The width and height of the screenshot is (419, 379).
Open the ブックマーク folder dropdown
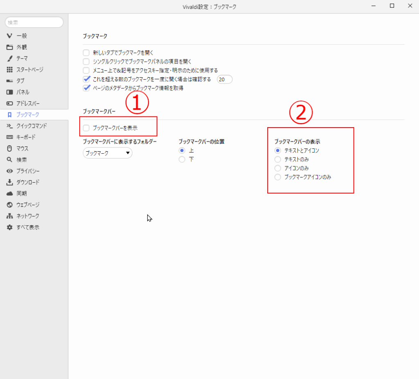pyautogui.click(x=108, y=153)
